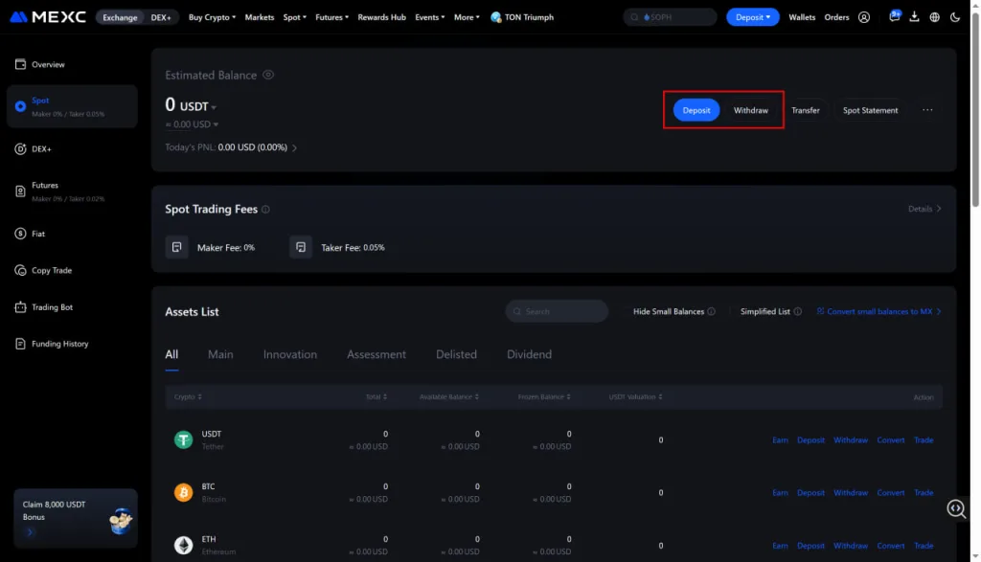
Task: Open the Futures dropdown in top nav
Action: [331, 17]
